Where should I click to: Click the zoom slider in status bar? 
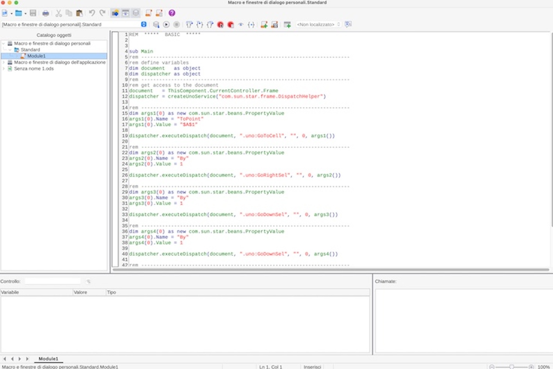click(511, 367)
